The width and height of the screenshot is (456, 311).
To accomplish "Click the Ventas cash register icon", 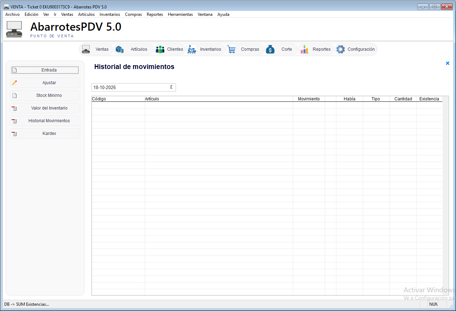I will coord(86,49).
